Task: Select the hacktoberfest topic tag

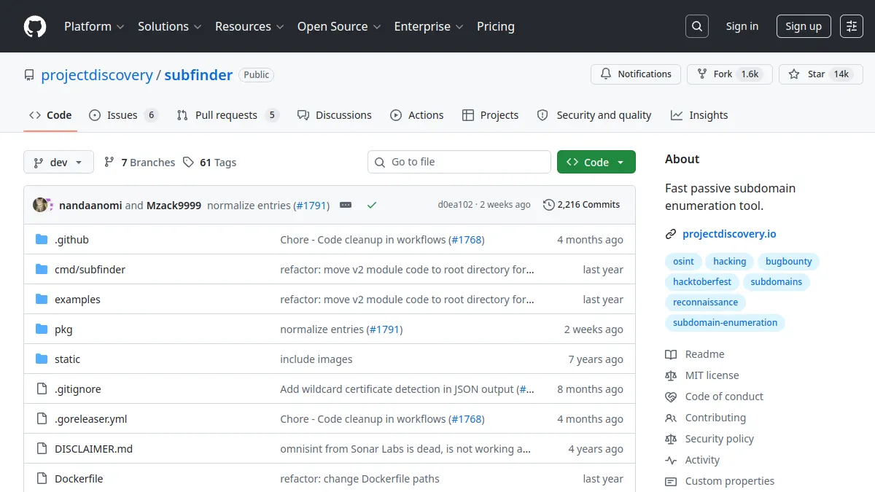Action: [702, 282]
